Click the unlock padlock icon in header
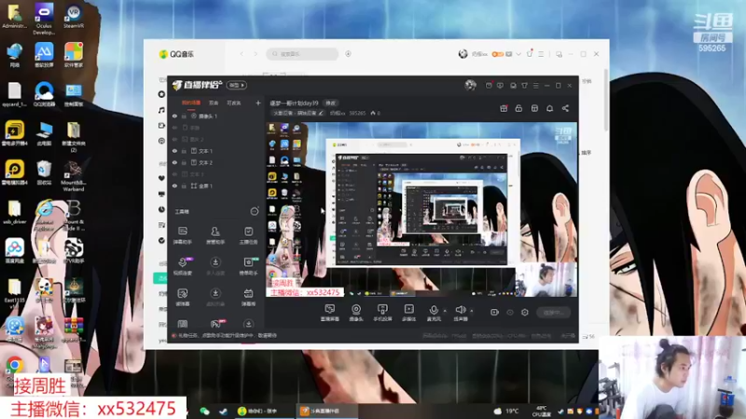 coord(518,108)
